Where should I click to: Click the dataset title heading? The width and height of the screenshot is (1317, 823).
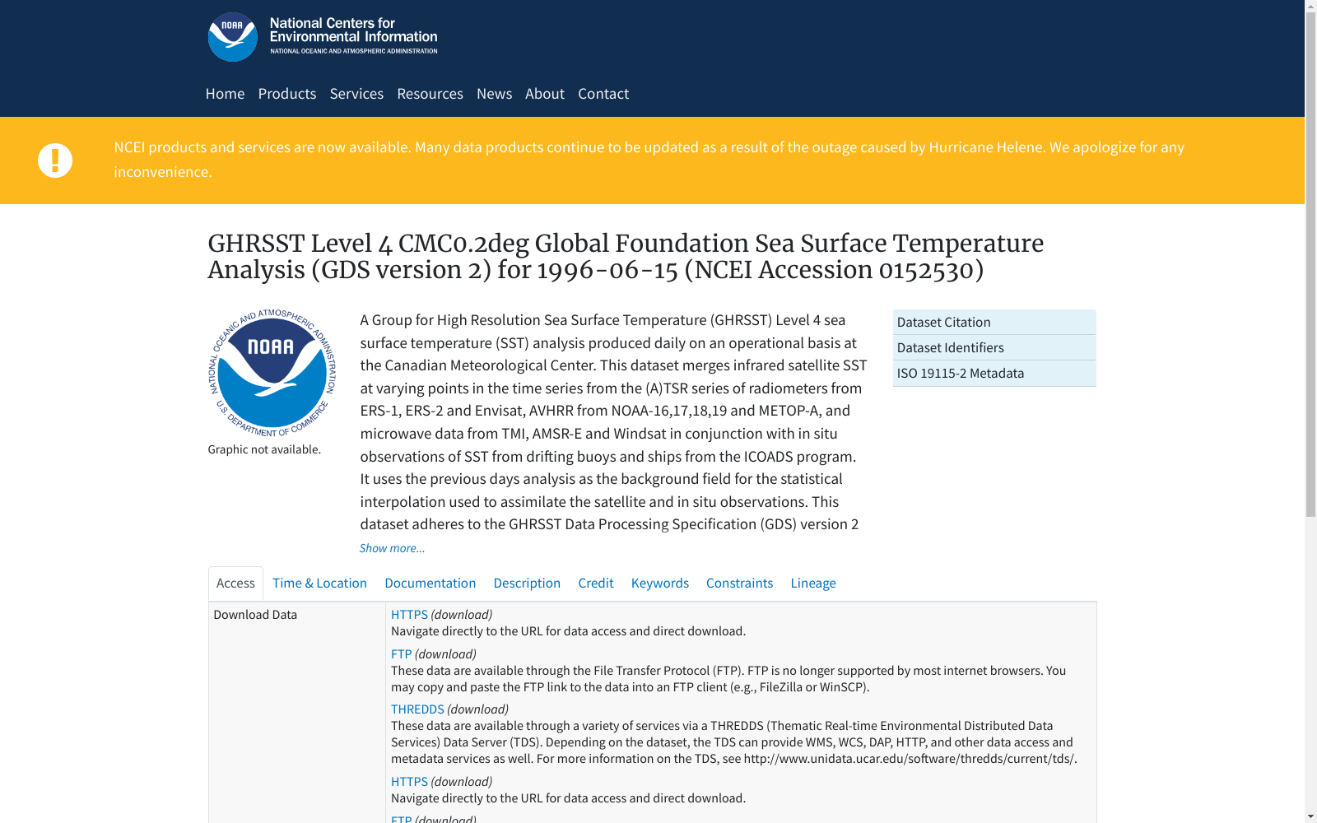pos(626,257)
